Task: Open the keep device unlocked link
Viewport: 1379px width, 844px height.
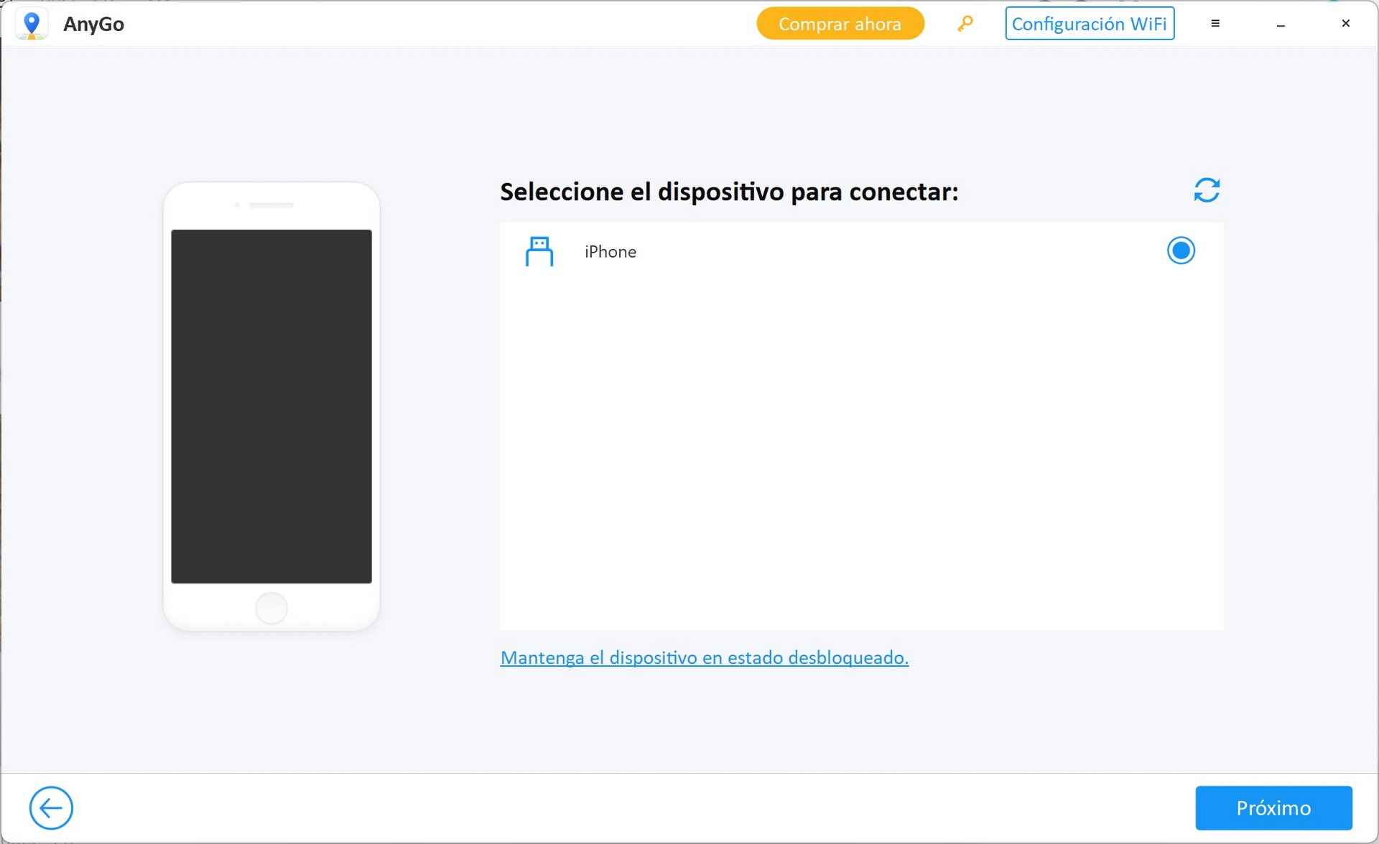Action: [705, 657]
